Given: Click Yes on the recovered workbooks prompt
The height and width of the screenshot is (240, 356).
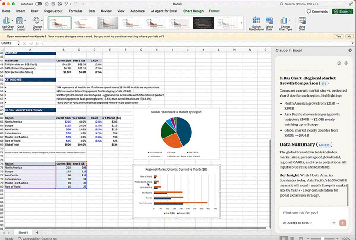Looking at the screenshot, I should (x=337, y=36).
